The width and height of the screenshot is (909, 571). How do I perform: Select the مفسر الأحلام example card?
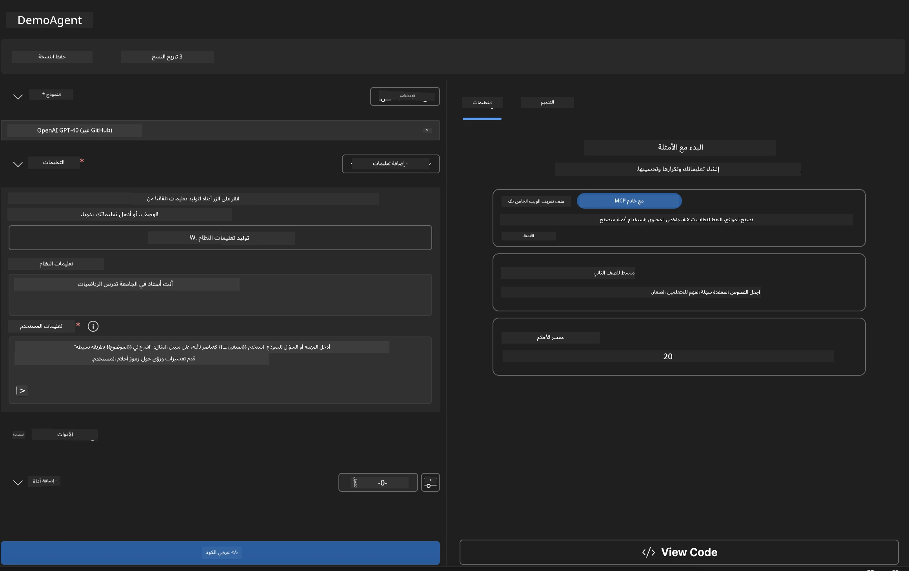tap(679, 347)
